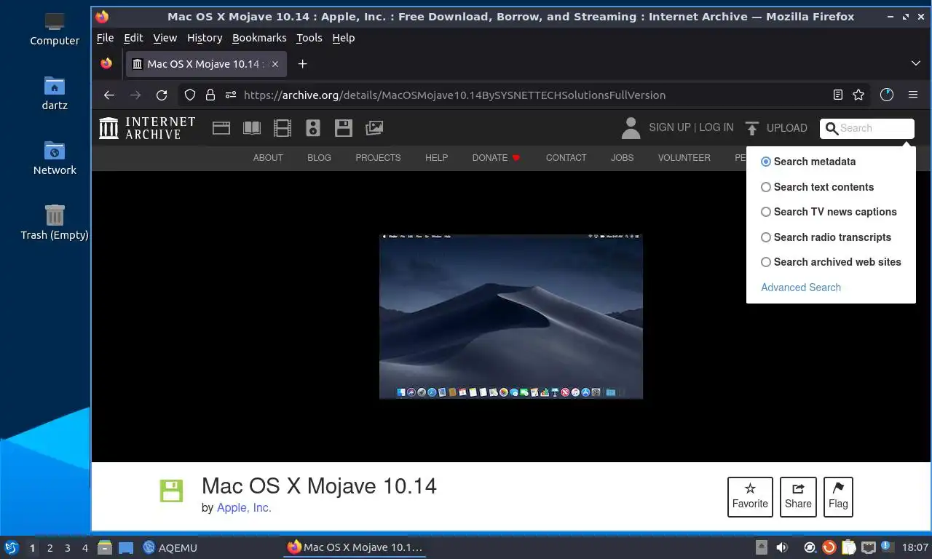Open the VOLUNTEER navigation link
This screenshot has height=559, width=932.
pos(684,157)
